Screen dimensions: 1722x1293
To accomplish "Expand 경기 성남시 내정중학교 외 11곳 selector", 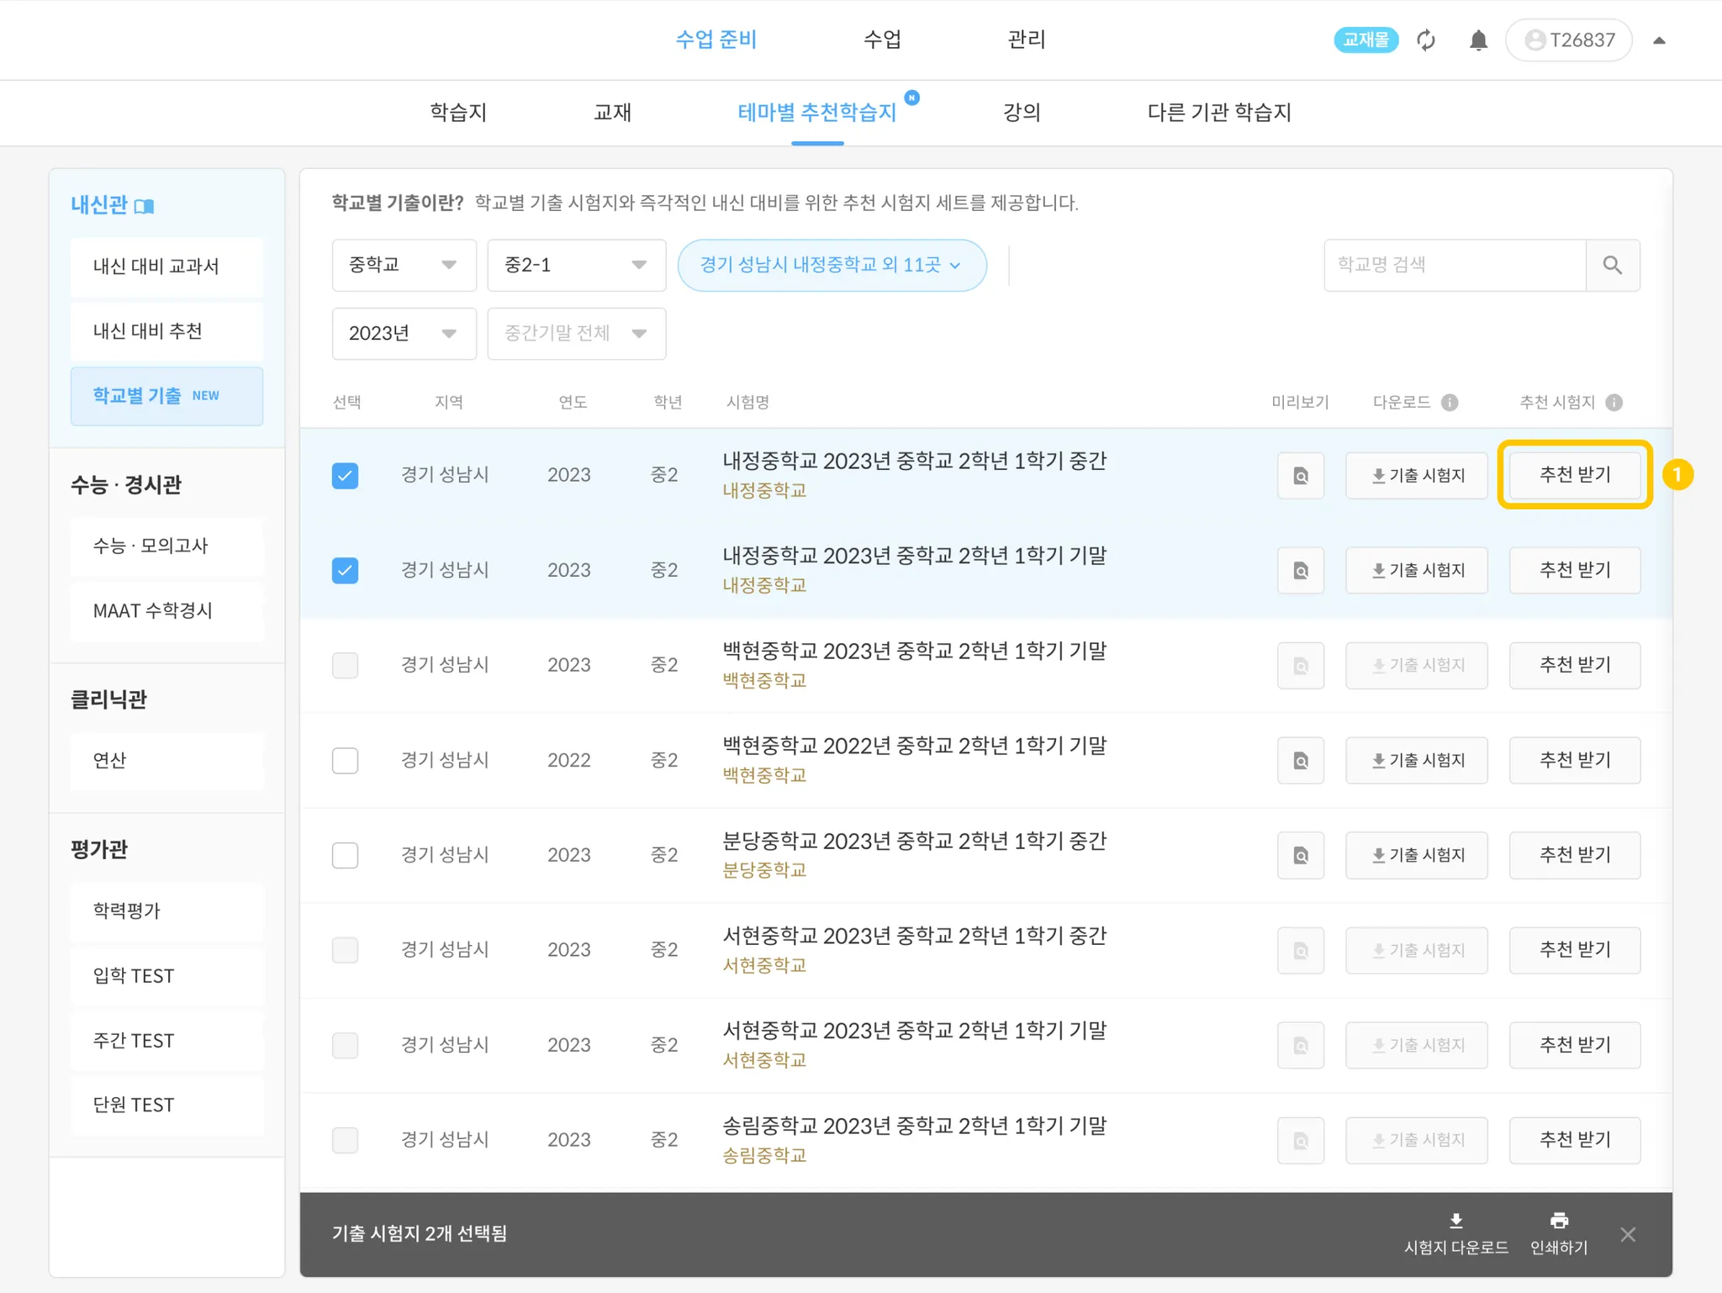I will [x=831, y=266].
